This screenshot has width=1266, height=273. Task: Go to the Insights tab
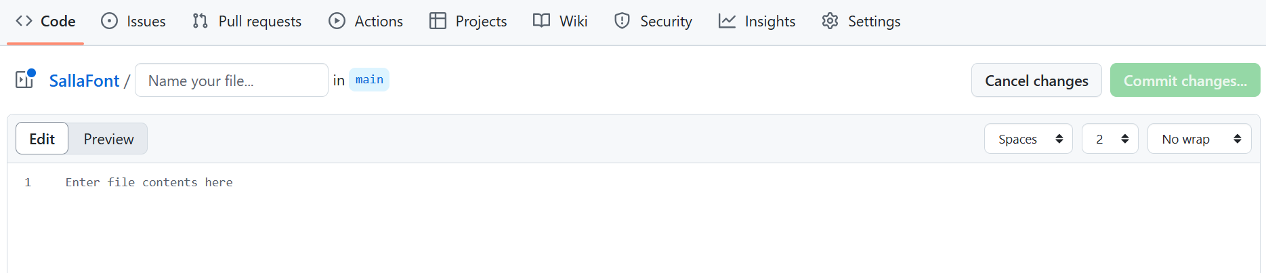click(757, 21)
